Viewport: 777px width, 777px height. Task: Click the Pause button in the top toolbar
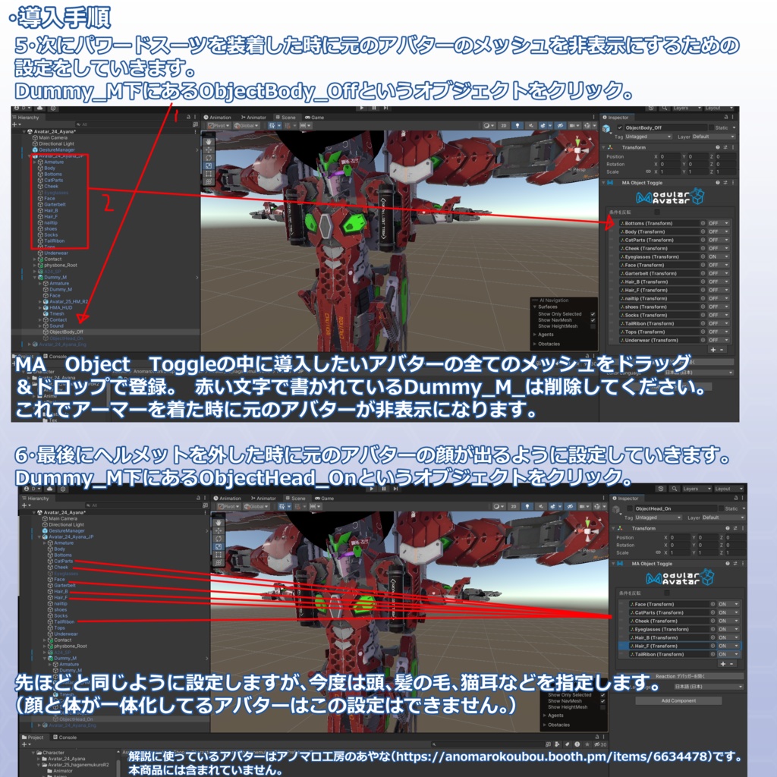click(x=374, y=109)
